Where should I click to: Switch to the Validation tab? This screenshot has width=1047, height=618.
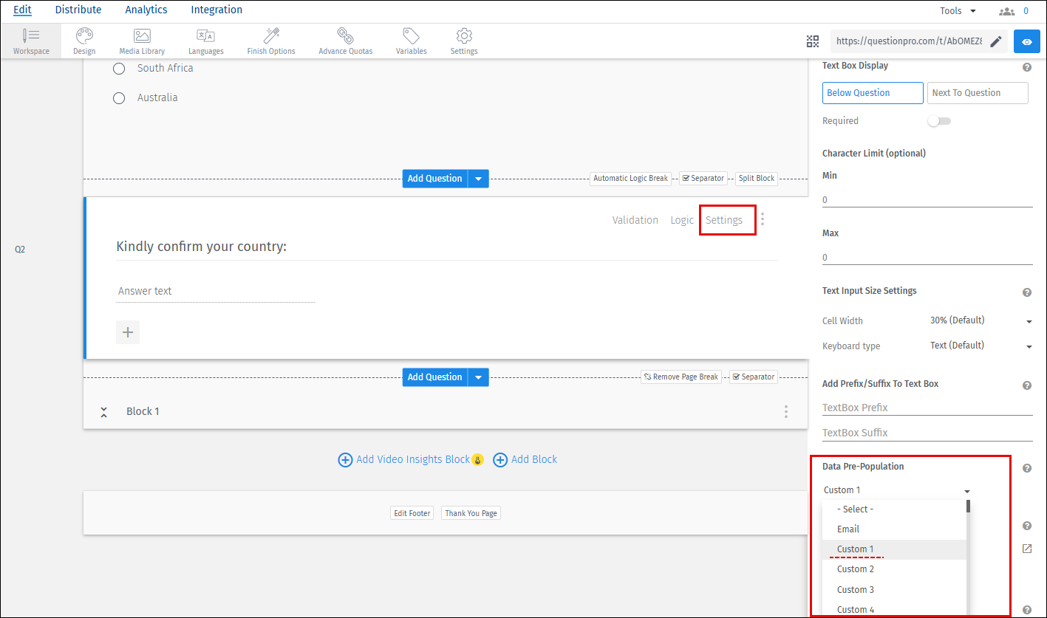(635, 219)
